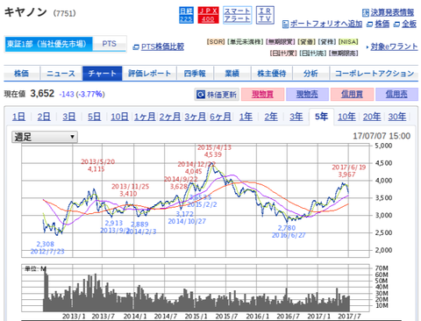The width and height of the screenshot is (421, 321).
Task: Click the 信用売 button
Action: click(x=396, y=95)
